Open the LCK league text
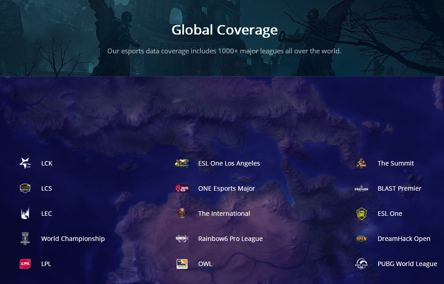The width and height of the screenshot is (444, 284). tap(47, 163)
